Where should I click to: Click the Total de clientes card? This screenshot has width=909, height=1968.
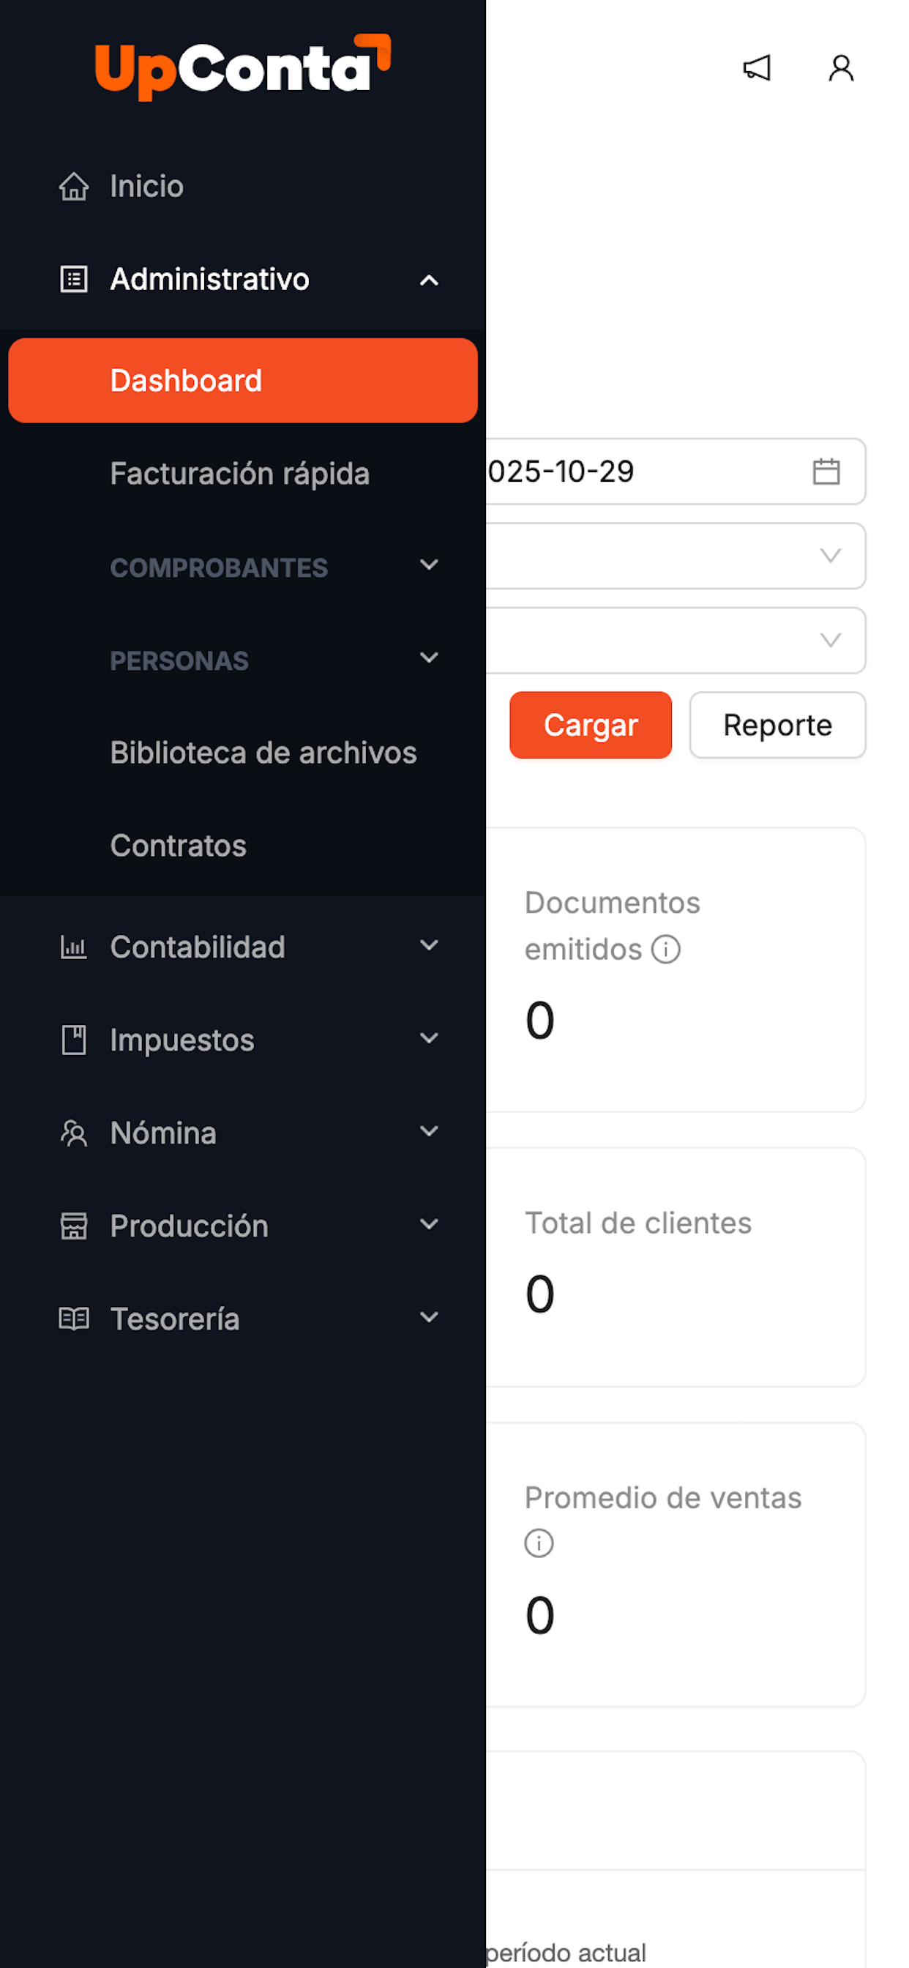click(x=676, y=1267)
